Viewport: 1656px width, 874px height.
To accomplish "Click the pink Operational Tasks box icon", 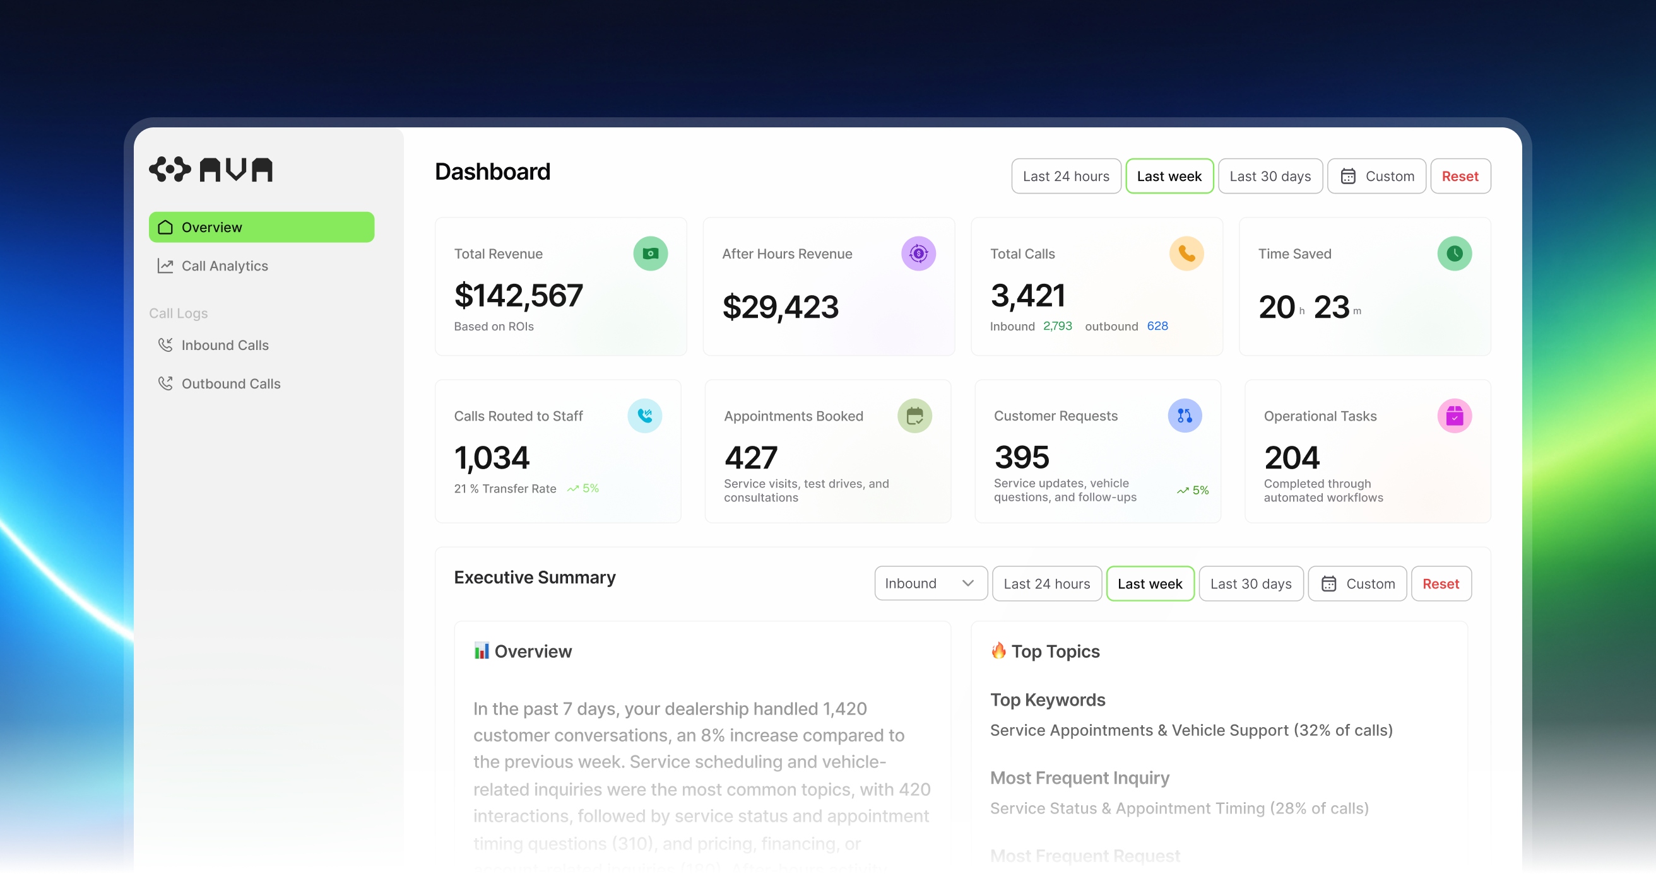I will click(x=1454, y=416).
